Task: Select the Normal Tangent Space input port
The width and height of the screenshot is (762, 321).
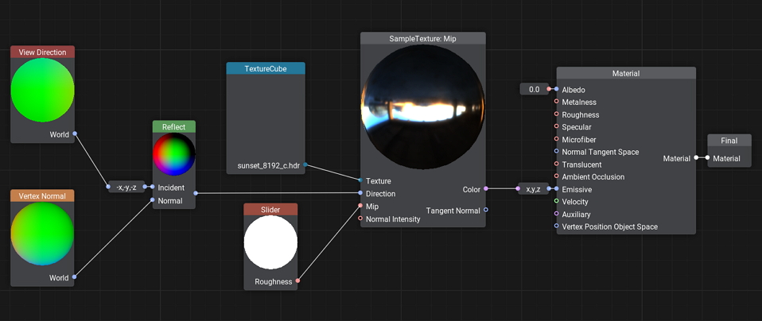Action: 557,152
